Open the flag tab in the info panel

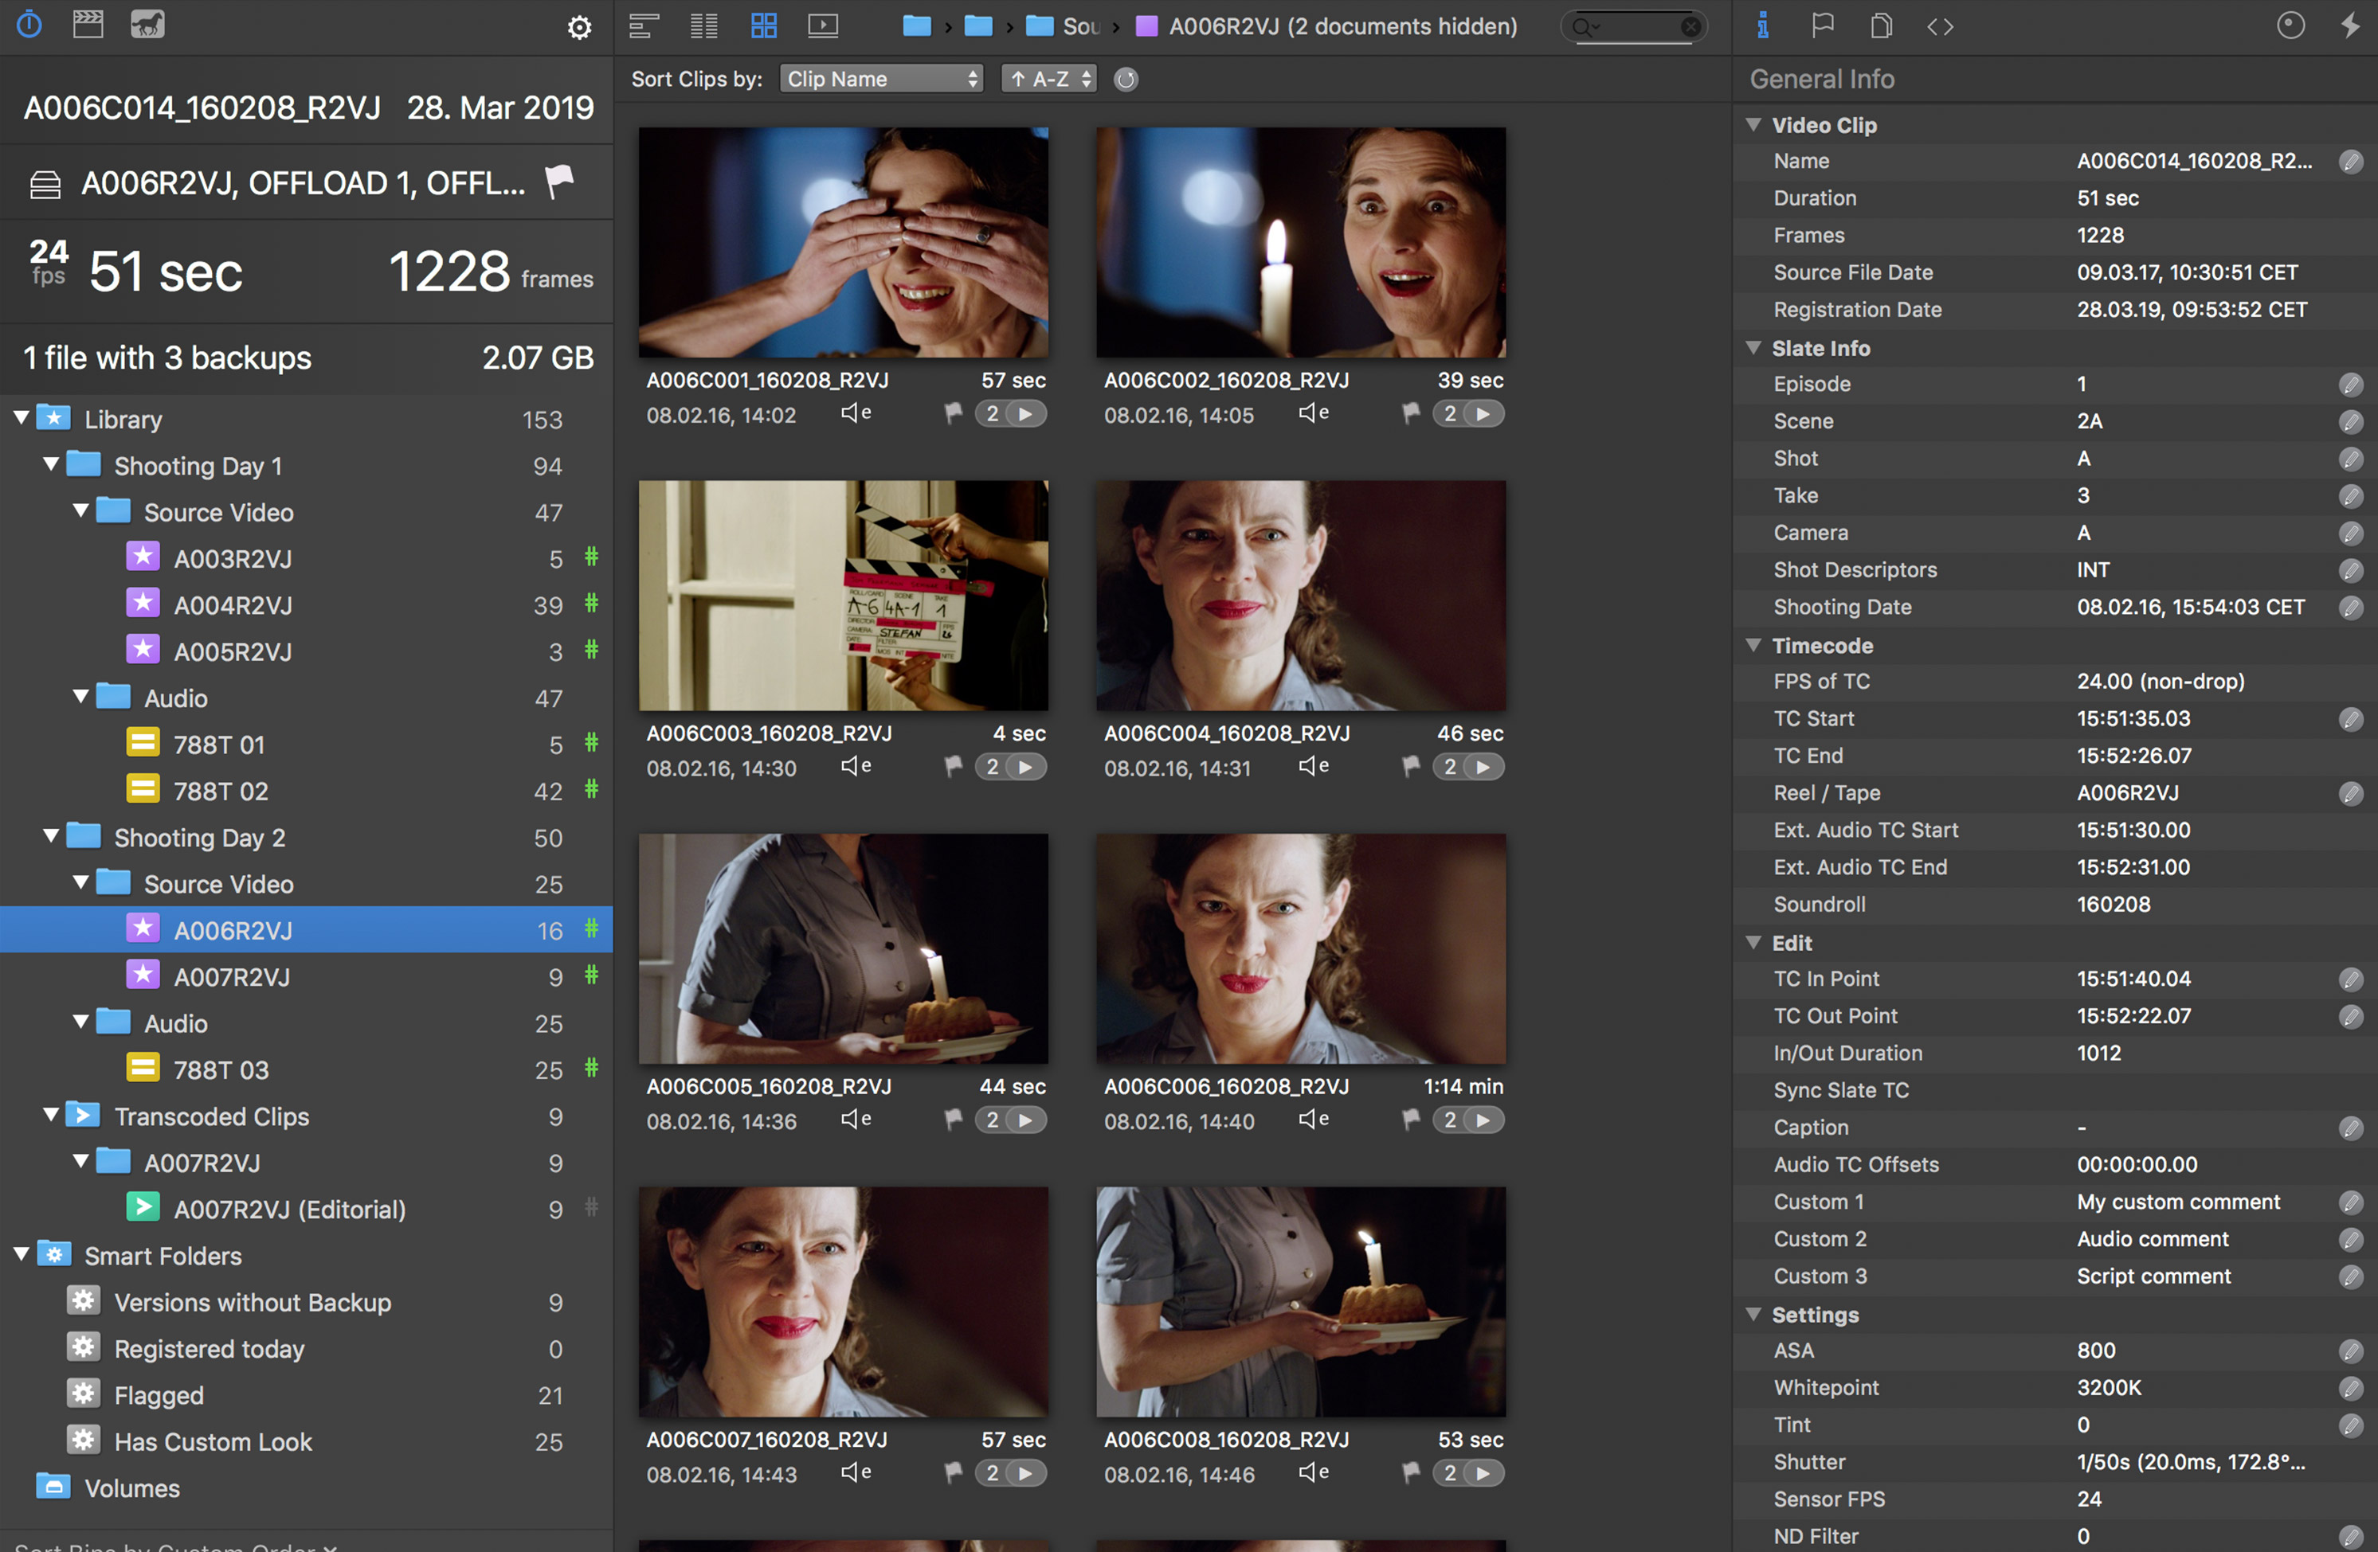point(1823,26)
